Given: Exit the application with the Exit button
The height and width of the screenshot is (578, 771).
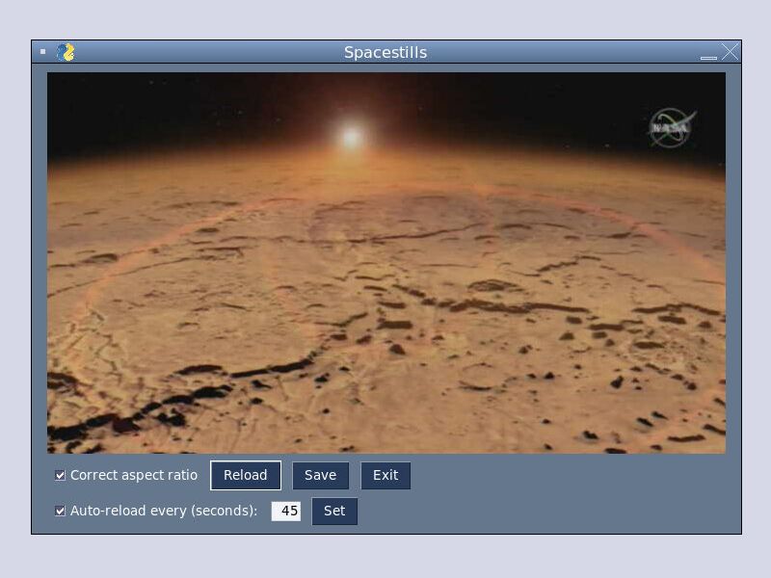Looking at the screenshot, I should point(385,475).
